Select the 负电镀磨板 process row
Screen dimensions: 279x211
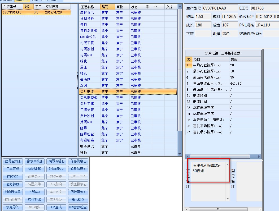pos(128,98)
